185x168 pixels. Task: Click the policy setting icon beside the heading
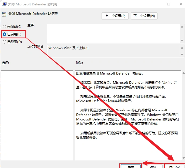[x=4, y=14]
